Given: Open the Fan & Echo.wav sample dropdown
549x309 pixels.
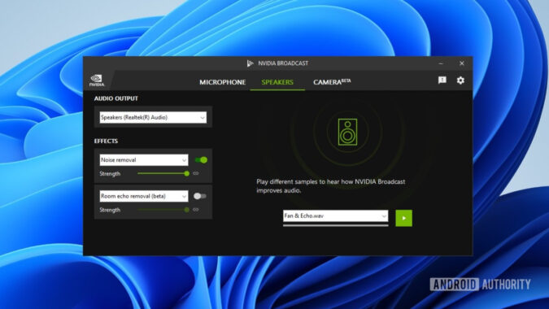Looking at the screenshot, I should tap(335, 216).
